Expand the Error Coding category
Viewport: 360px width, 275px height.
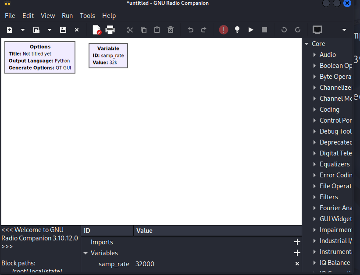click(x=314, y=175)
